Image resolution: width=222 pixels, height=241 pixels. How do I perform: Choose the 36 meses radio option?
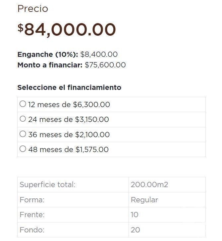[23, 134]
